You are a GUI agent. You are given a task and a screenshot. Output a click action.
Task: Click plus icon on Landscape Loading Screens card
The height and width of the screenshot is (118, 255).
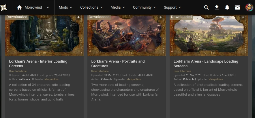(x=243, y=17)
